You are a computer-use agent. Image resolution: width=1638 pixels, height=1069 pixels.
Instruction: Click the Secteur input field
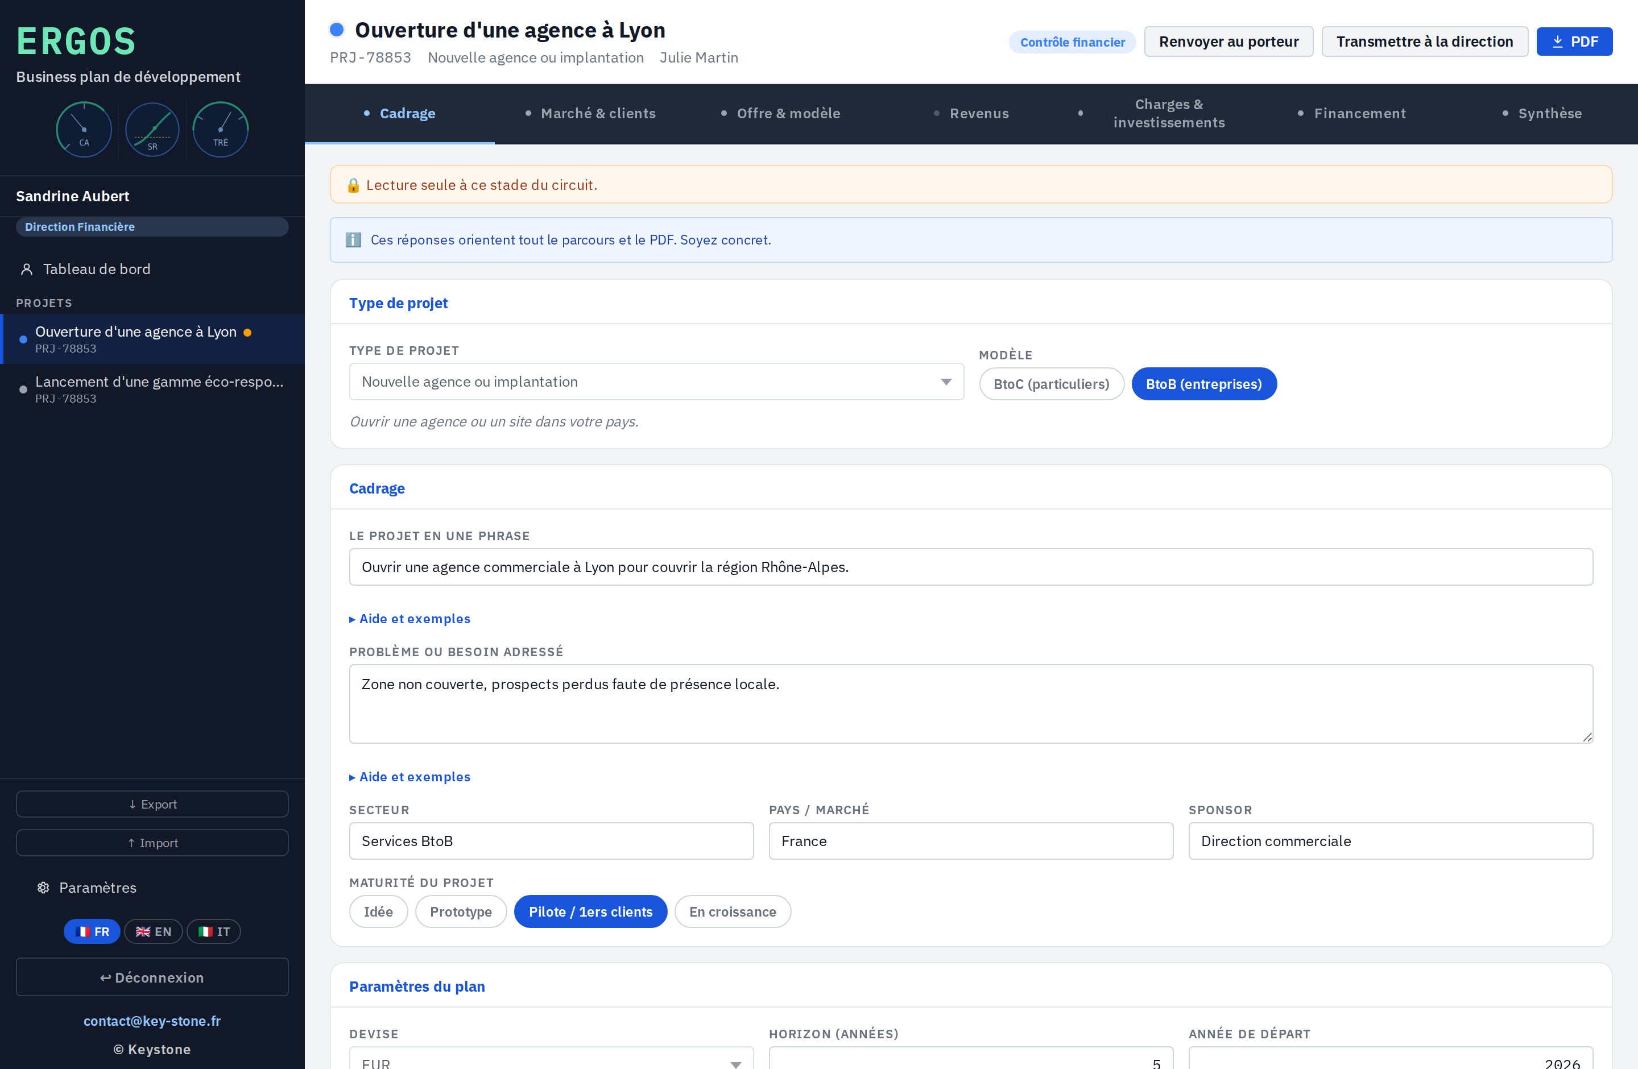[x=551, y=840]
